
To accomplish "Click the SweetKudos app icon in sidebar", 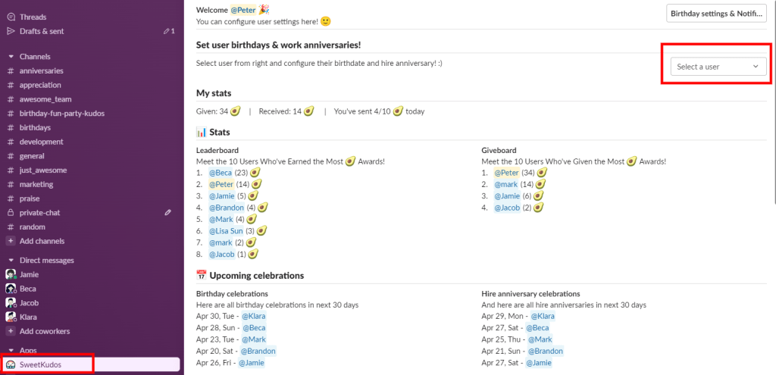I will click(11, 365).
